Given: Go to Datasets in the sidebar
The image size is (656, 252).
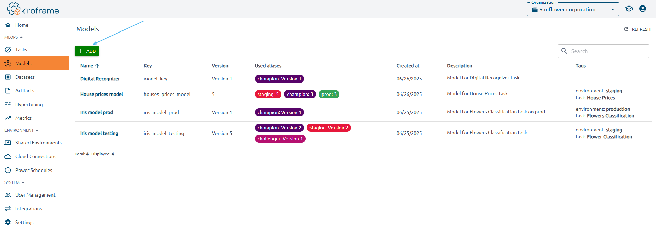Looking at the screenshot, I should [25, 77].
